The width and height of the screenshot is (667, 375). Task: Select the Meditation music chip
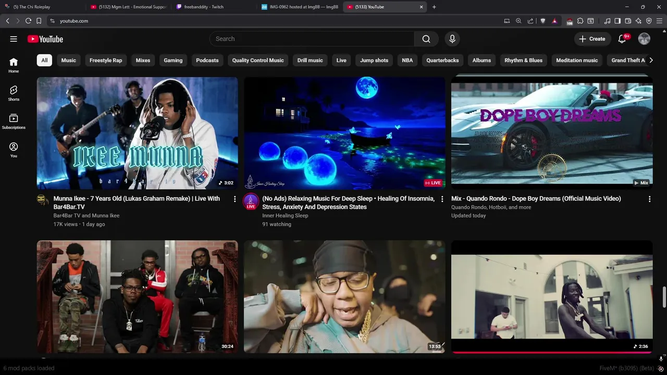[577, 60]
